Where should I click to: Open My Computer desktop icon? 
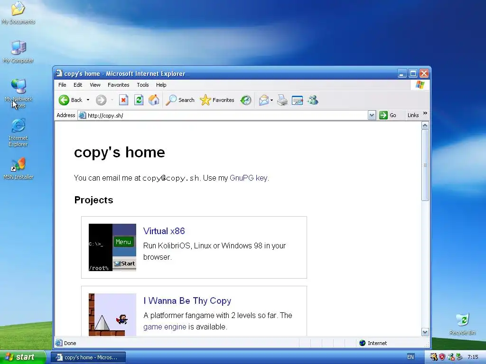click(x=18, y=52)
